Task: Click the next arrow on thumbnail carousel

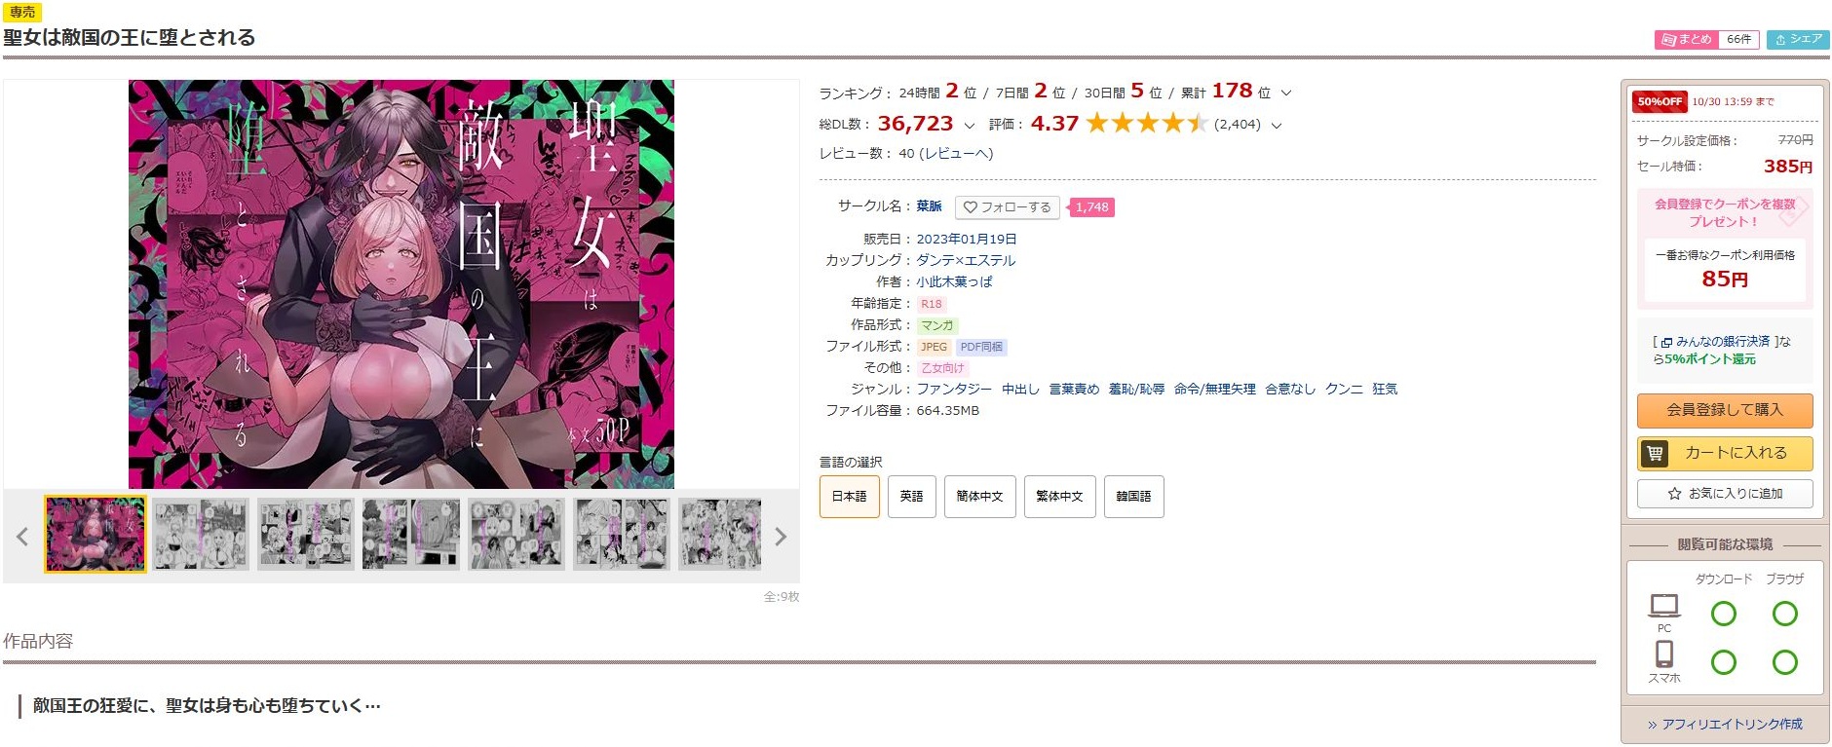Action: click(780, 537)
